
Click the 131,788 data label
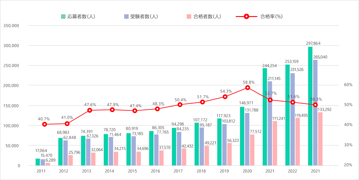[x=252, y=110]
